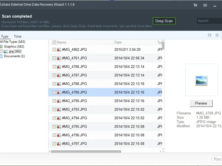The height and width of the screenshot is (166, 222).
Task: Click the JPEG image type value
Action: pyautogui.click(x=206, y=122)
